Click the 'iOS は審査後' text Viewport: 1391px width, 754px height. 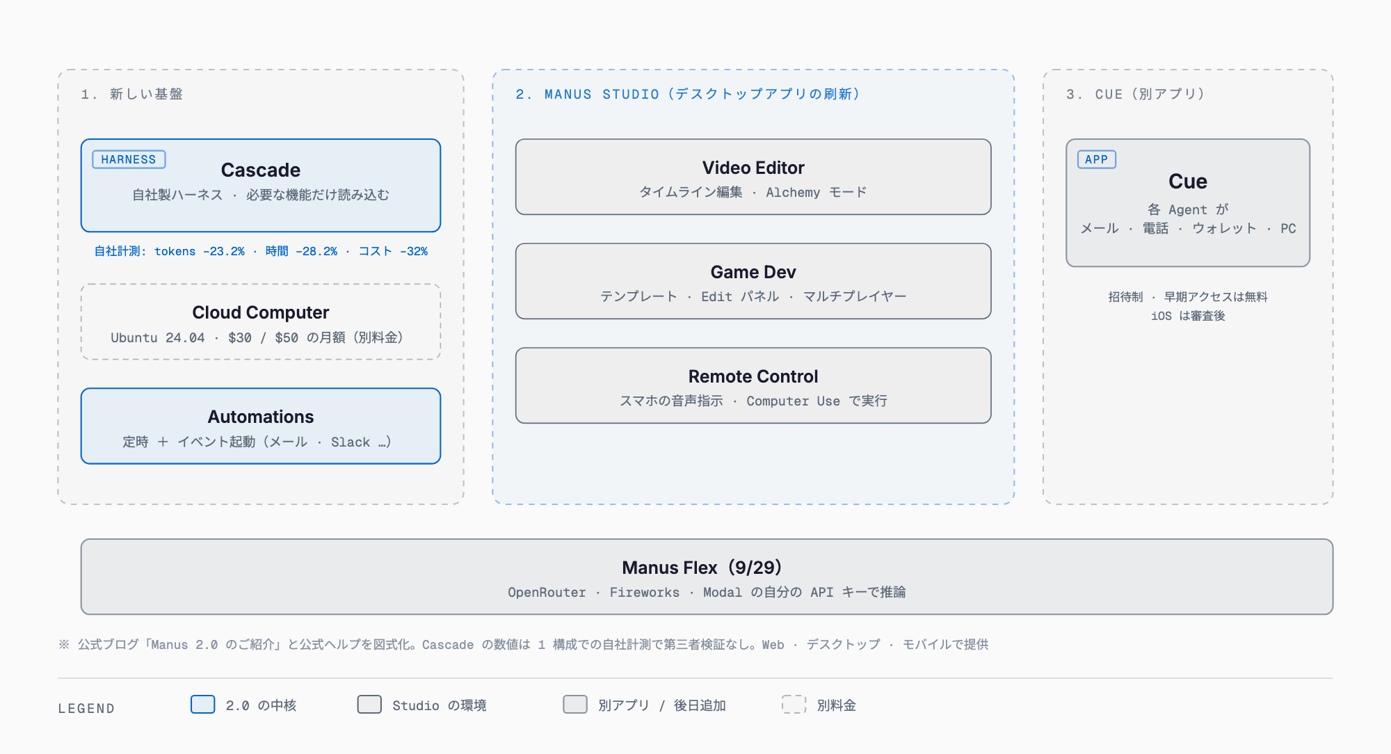pos(1188,316)
